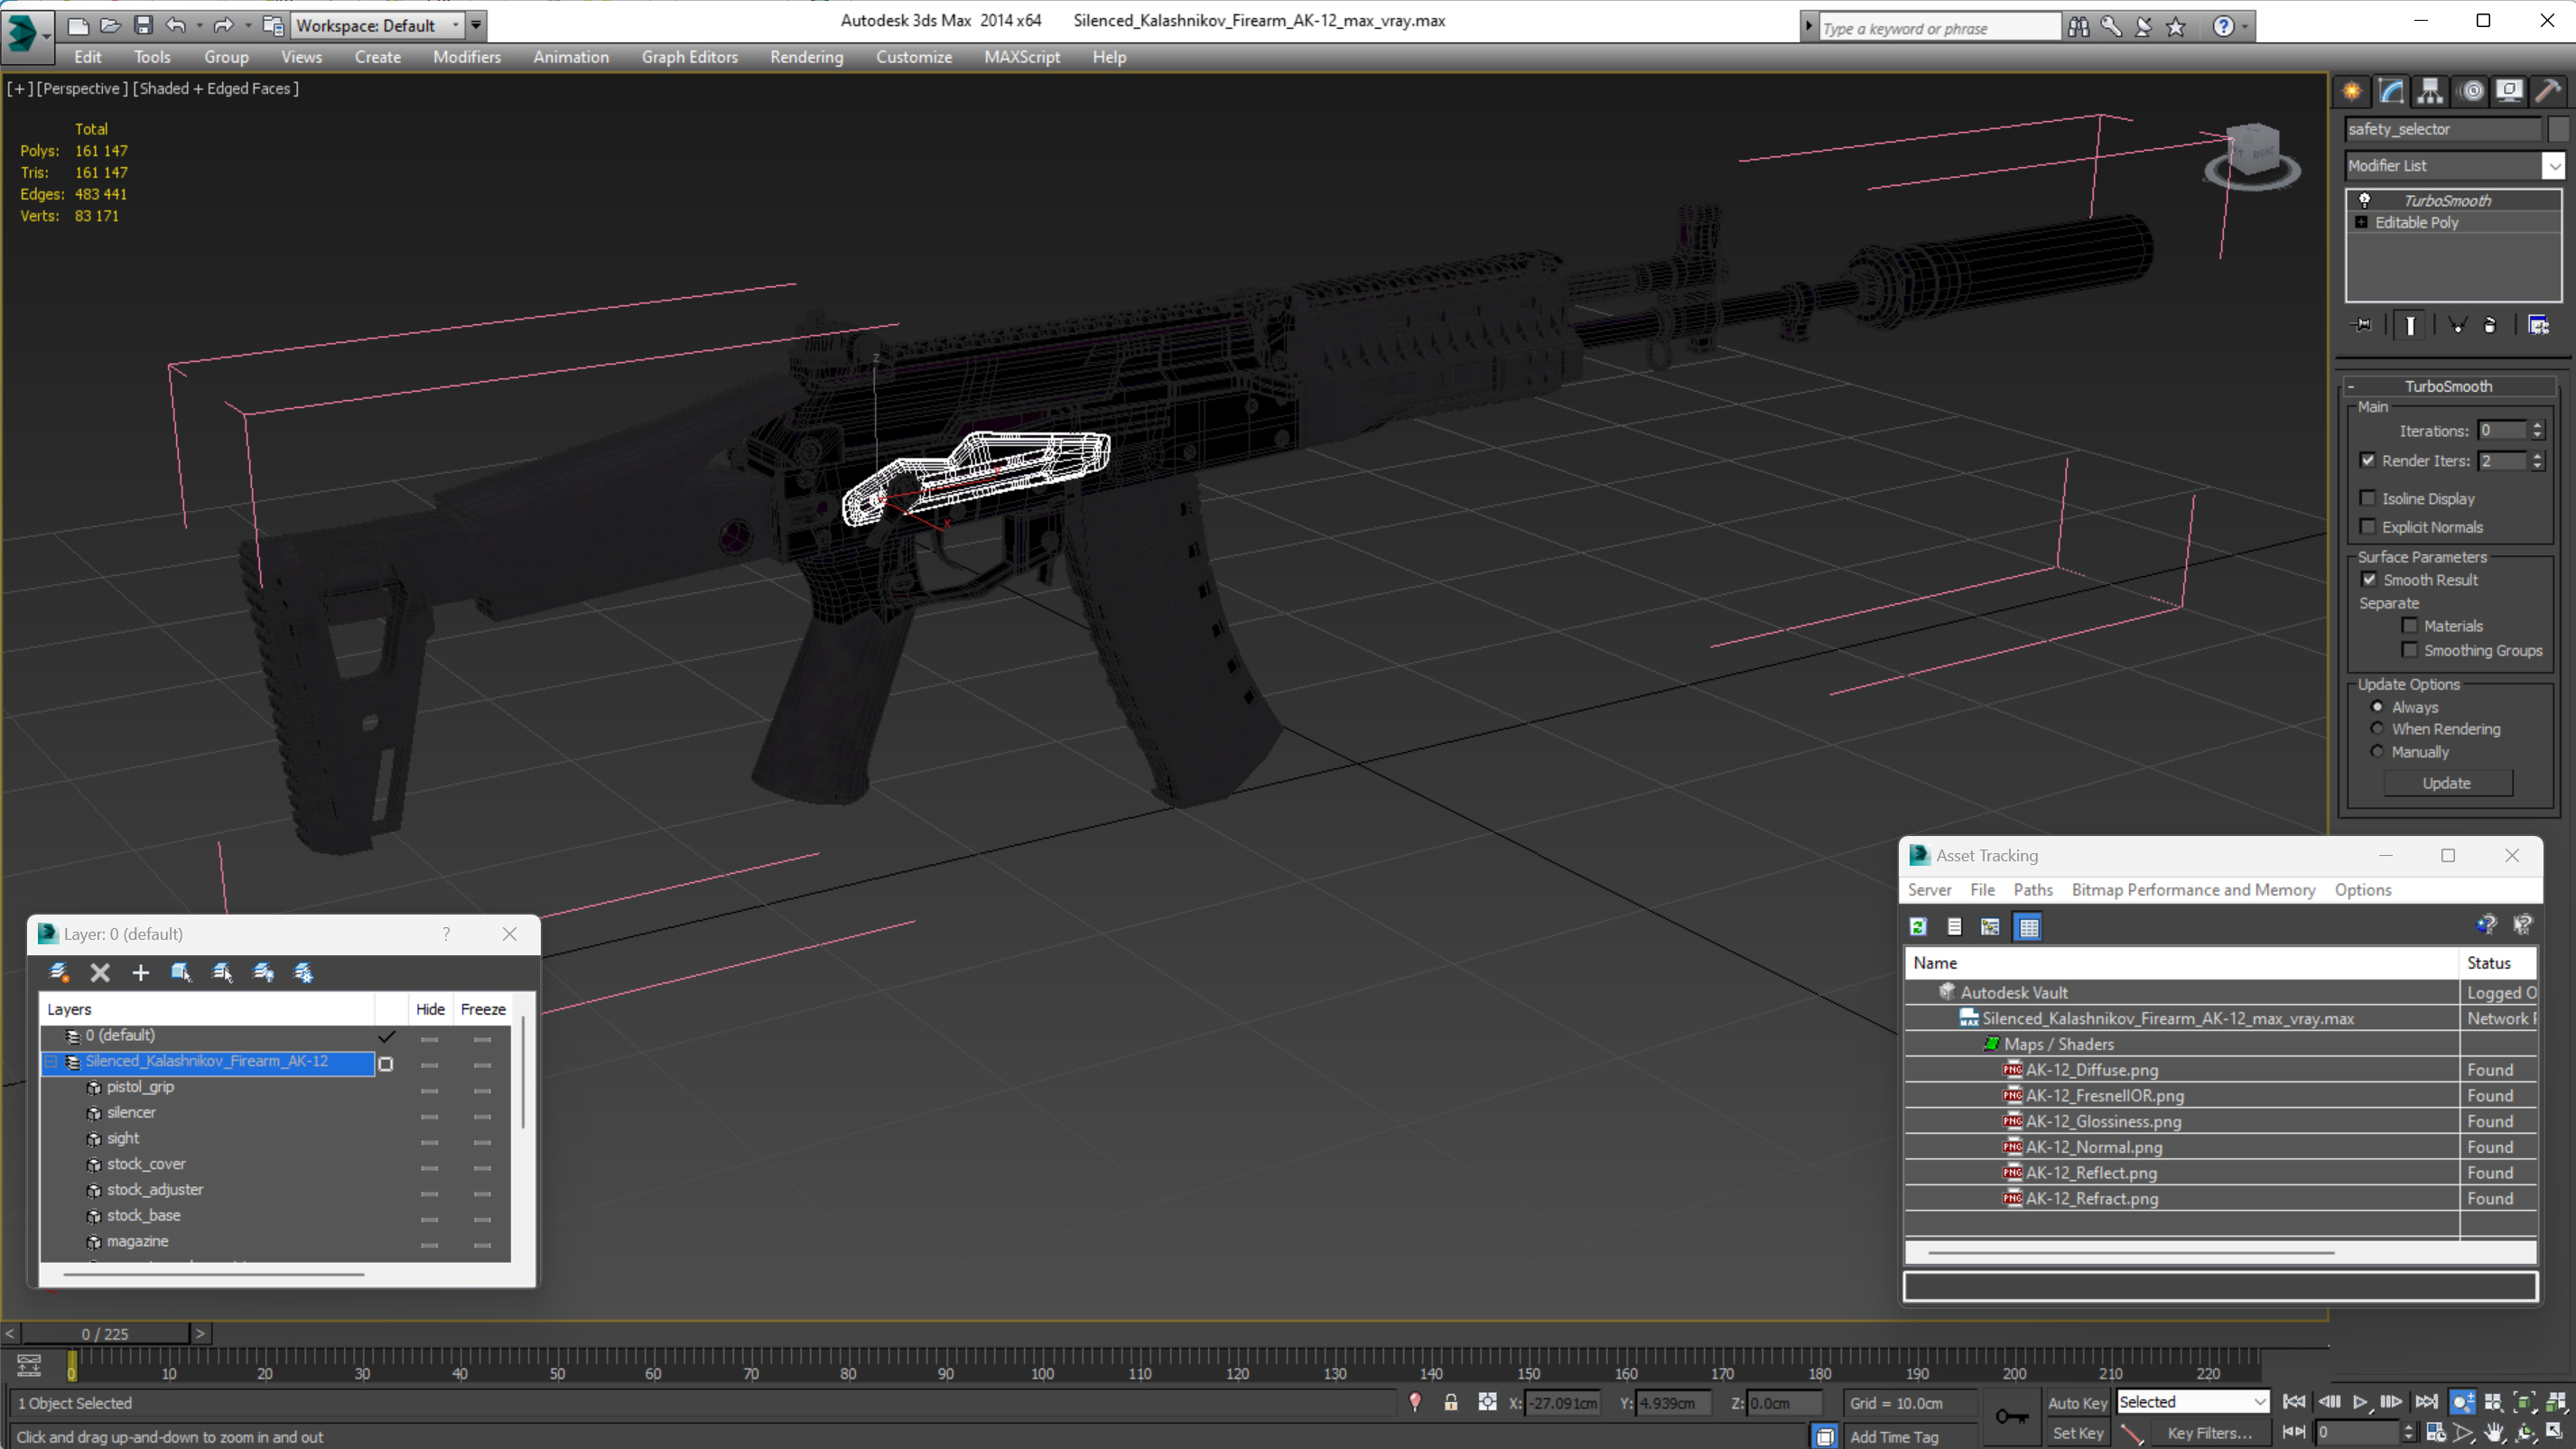
Task: Open Configure Modifier Sets icon
Action: (2538, 325)
